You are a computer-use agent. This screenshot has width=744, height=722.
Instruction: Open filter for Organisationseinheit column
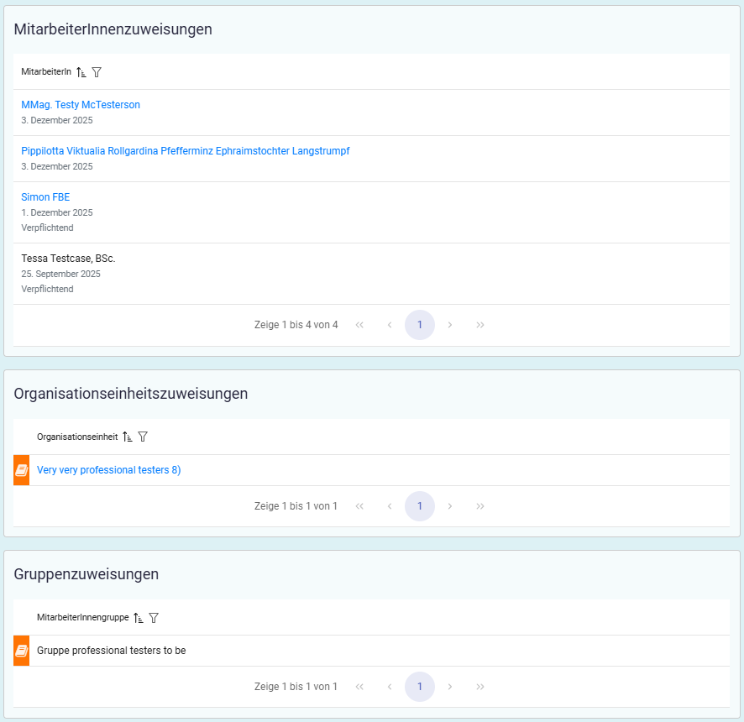pyautogui.click(x=143, y=437)
